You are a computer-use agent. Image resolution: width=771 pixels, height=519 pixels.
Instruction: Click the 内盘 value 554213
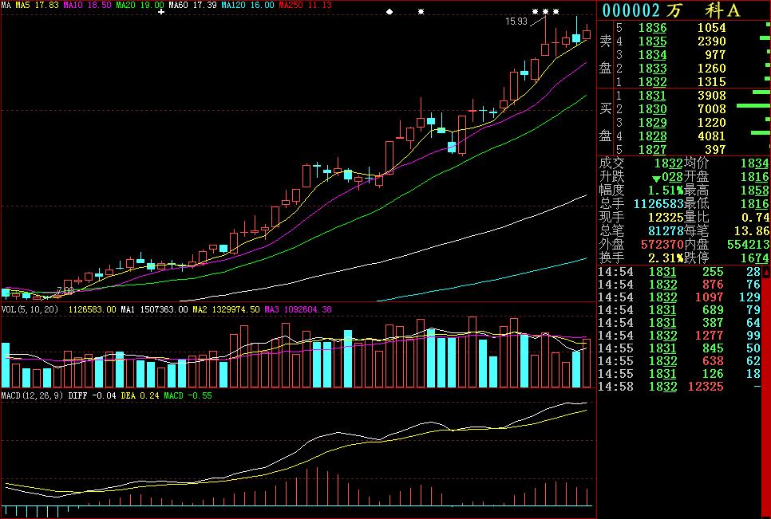coord(747,244)
